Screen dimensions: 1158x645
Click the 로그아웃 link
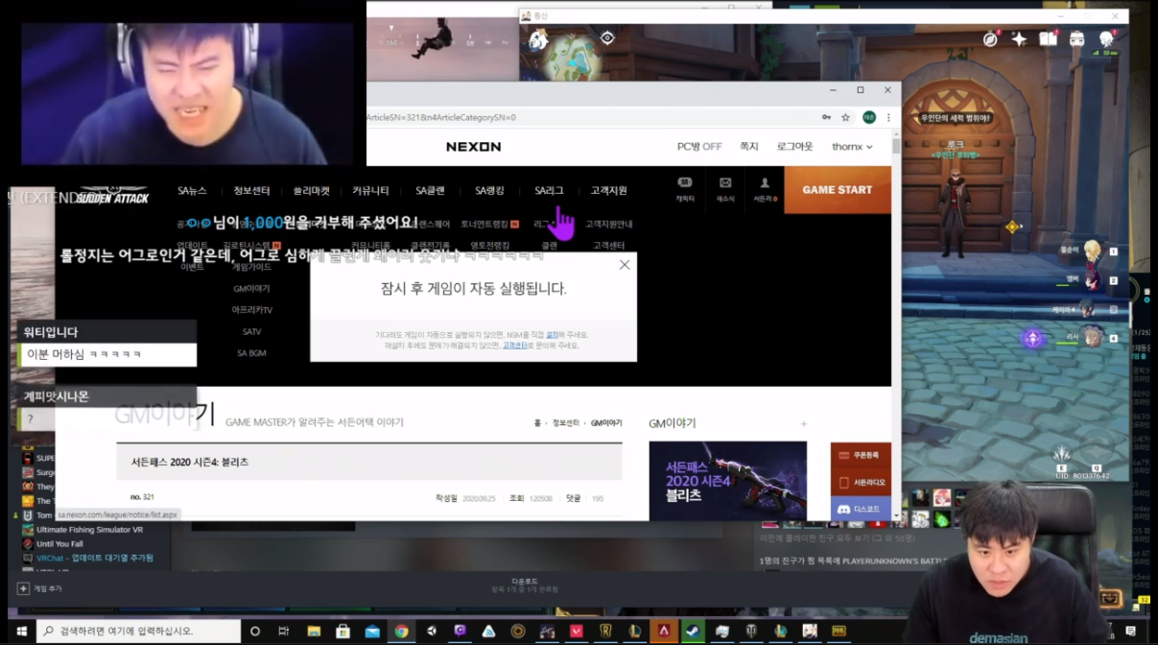794,147
